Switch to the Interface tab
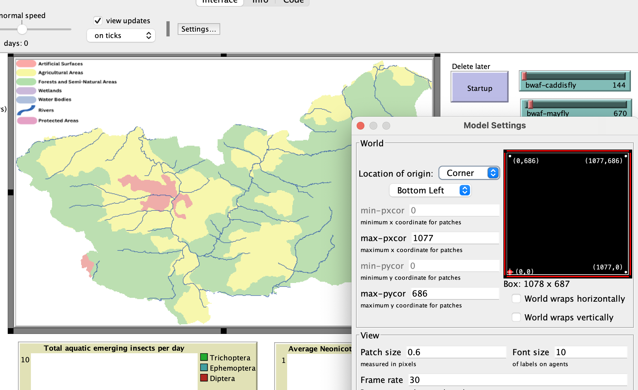 [220, 1]
